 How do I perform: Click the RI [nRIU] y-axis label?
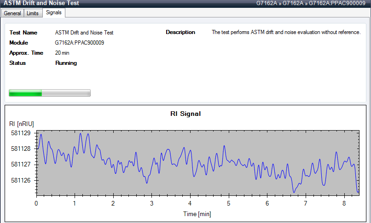click(x=22, y=124)
